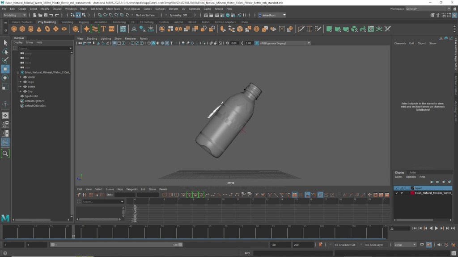Click the SVG import shelf icon
Viewport: 458px width, 257px height.
click(x=112, y=29)
